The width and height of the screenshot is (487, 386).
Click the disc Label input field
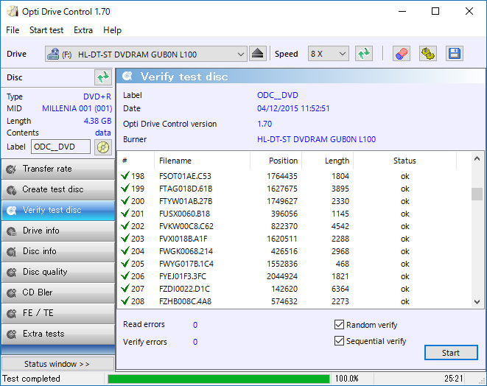pyautogui.click(x=60, y=147)
